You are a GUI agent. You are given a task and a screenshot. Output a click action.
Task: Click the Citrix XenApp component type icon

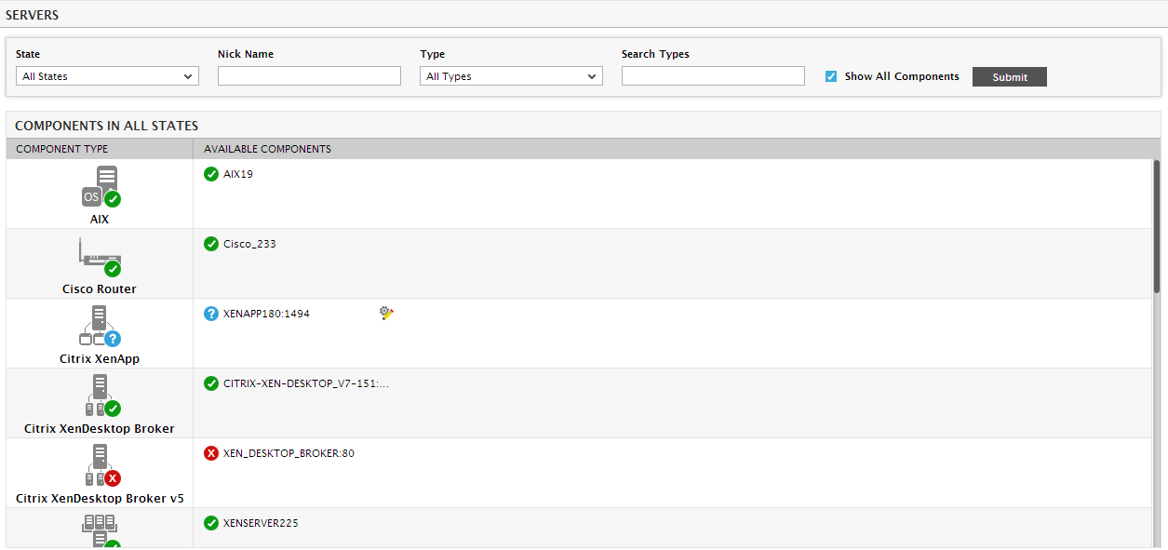[101, 327]
